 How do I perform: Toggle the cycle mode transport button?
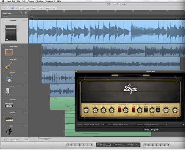click(x=149, y=145)
